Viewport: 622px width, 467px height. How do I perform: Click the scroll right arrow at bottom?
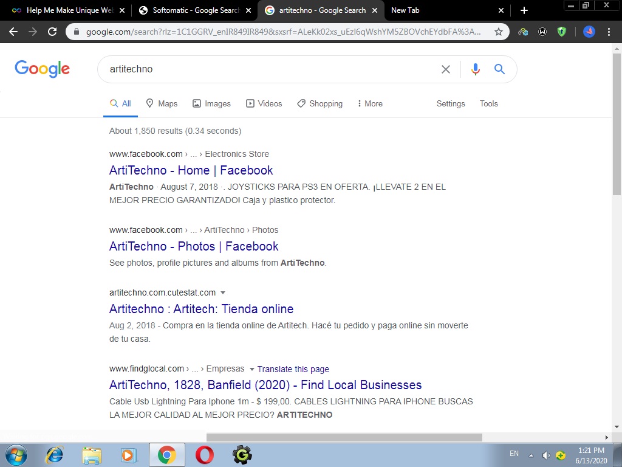click(607, 437)
